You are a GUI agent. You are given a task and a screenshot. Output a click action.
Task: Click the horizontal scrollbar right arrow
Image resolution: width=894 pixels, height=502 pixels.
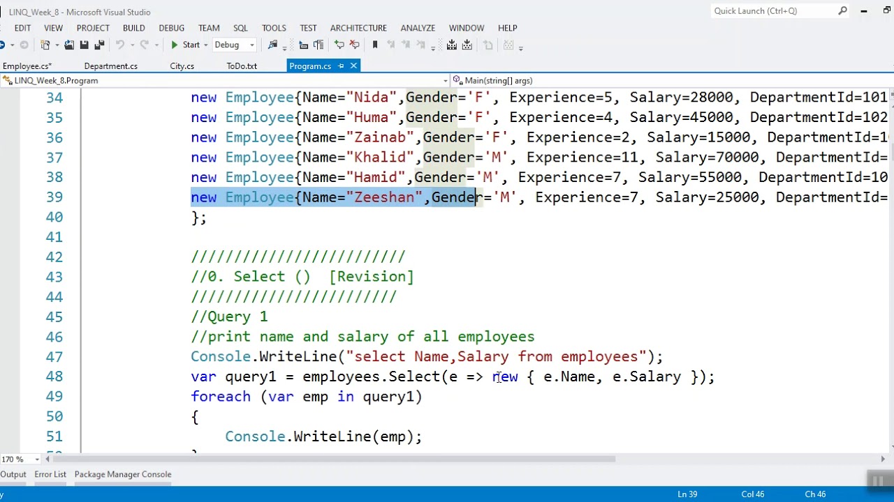tap(883, 459)
